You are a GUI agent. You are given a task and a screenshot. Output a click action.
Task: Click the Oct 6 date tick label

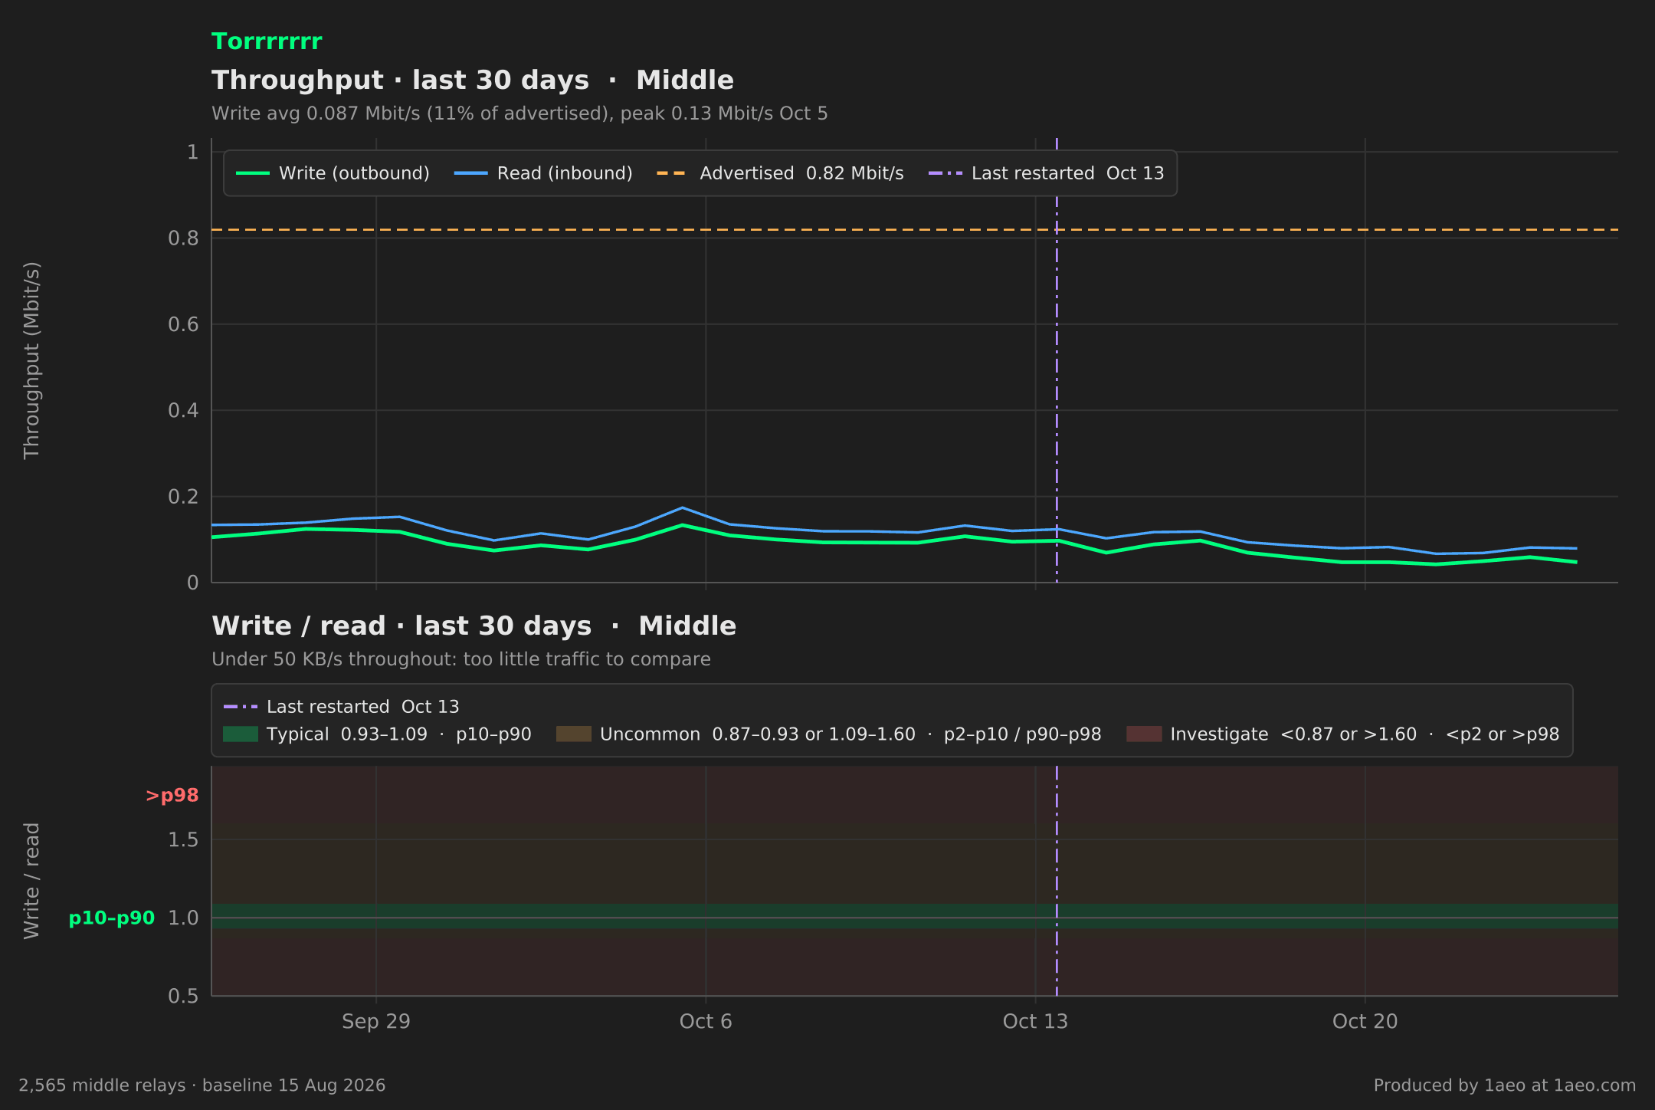706,1022
